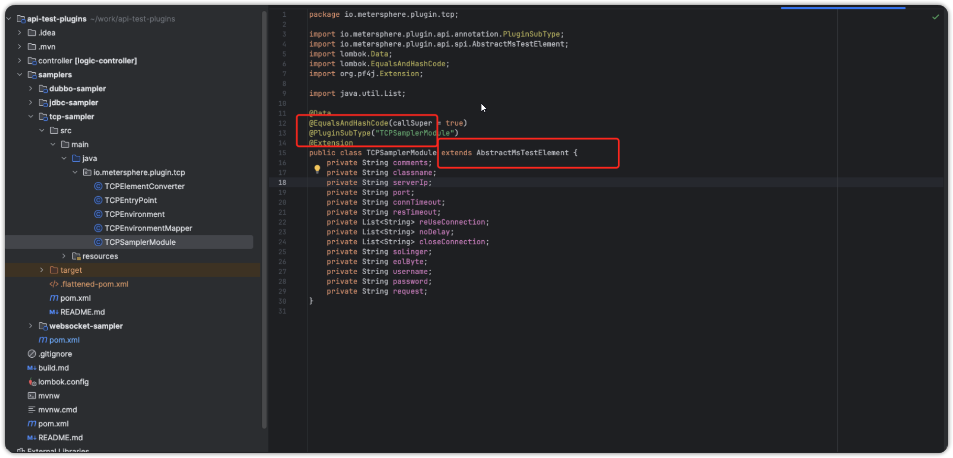This screenshot has height=458, width=953.
Task: Collapse io.metersphere.plugin.tcp package
Action: click(x=75, y=172)
